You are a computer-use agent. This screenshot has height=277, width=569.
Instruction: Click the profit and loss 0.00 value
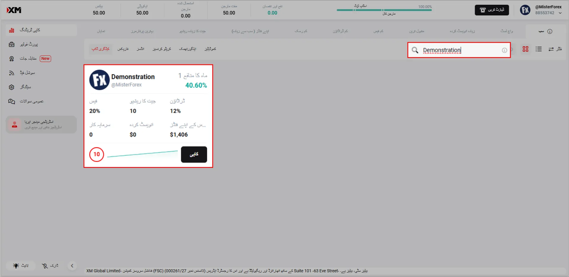(x=272, y=13)
